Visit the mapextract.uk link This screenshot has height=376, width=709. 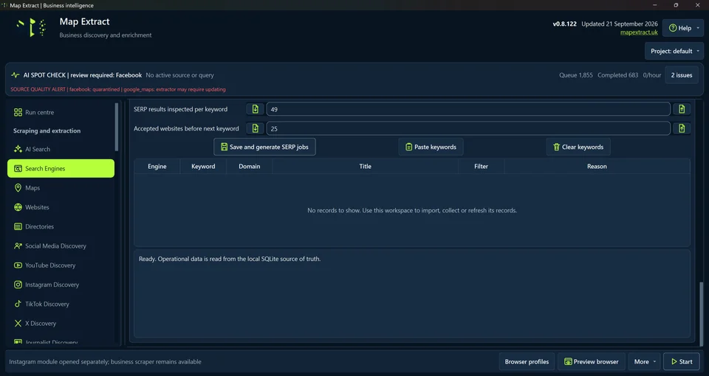pyautogui.click(x=639, y=32)
